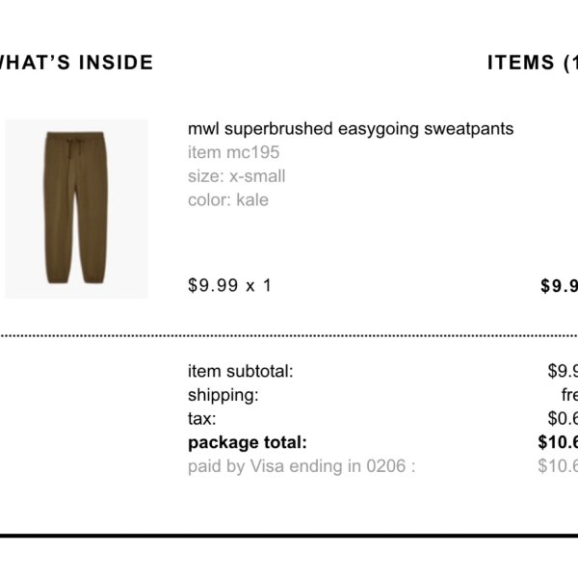Click the tax label

pyautogui.click(x=202, y=419)
